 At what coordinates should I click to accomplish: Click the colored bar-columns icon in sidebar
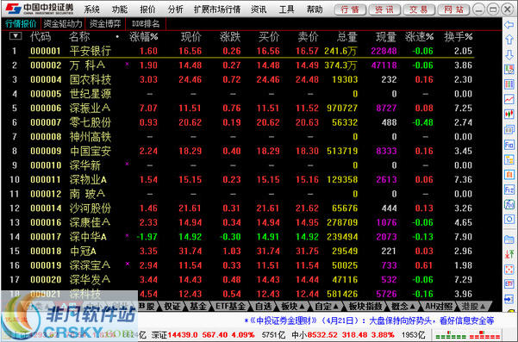click(x=509, y=84)
